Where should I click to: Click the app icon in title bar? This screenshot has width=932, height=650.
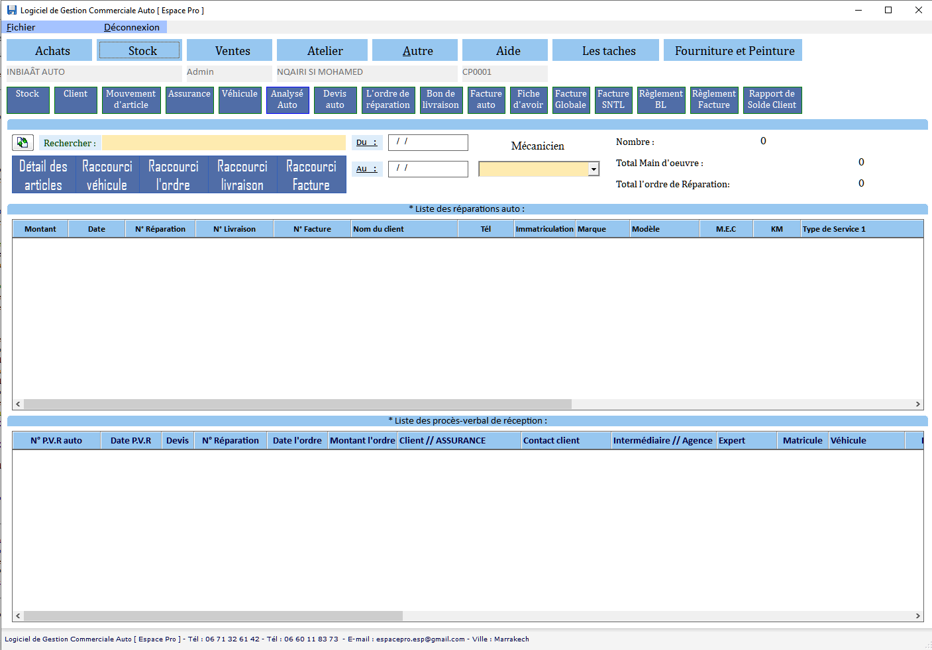[x=11, y=10]
